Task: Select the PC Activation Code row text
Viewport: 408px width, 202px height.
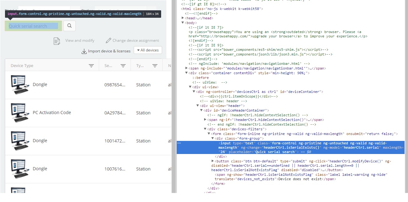Action: point(52,113)
